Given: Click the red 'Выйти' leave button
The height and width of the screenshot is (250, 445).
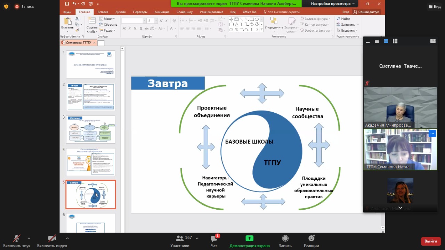Looking at the screenshot, I should point(431,241).
